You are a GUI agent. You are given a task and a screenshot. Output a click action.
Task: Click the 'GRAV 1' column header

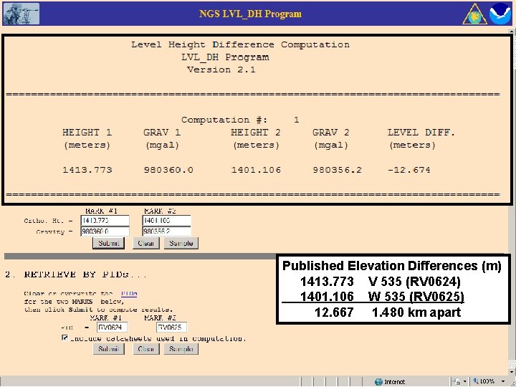tap(162, 133)
